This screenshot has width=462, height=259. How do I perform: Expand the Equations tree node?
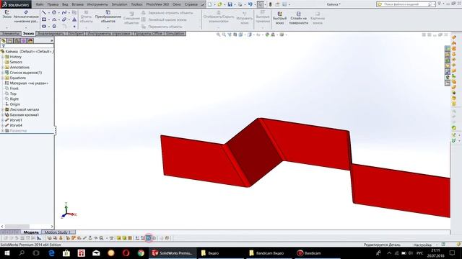coord(2,78)
